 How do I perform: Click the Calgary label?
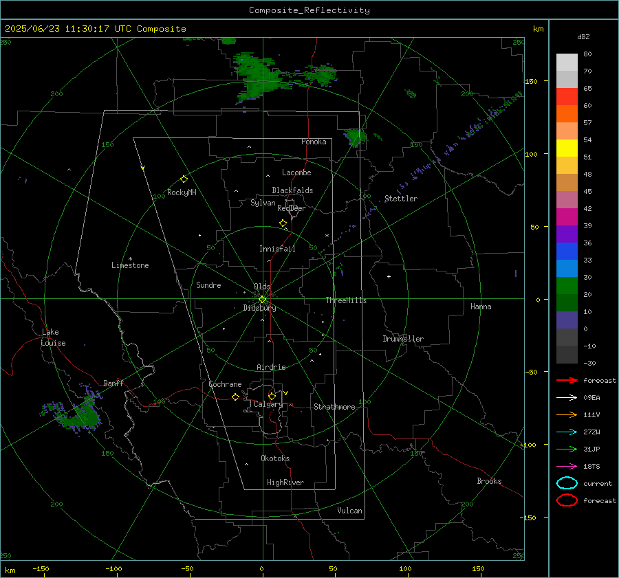(x=268, y=404)
